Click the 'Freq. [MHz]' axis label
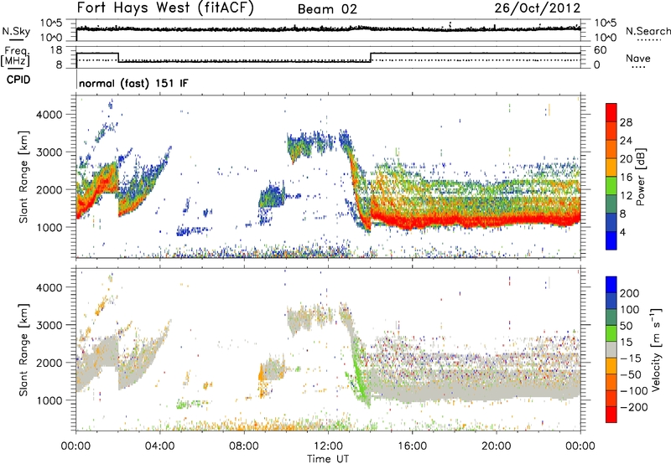Viewport: 671px width, 464px height. point(15,57)
